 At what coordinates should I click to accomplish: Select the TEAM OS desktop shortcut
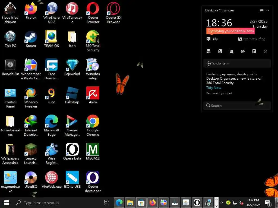(51, 39)
